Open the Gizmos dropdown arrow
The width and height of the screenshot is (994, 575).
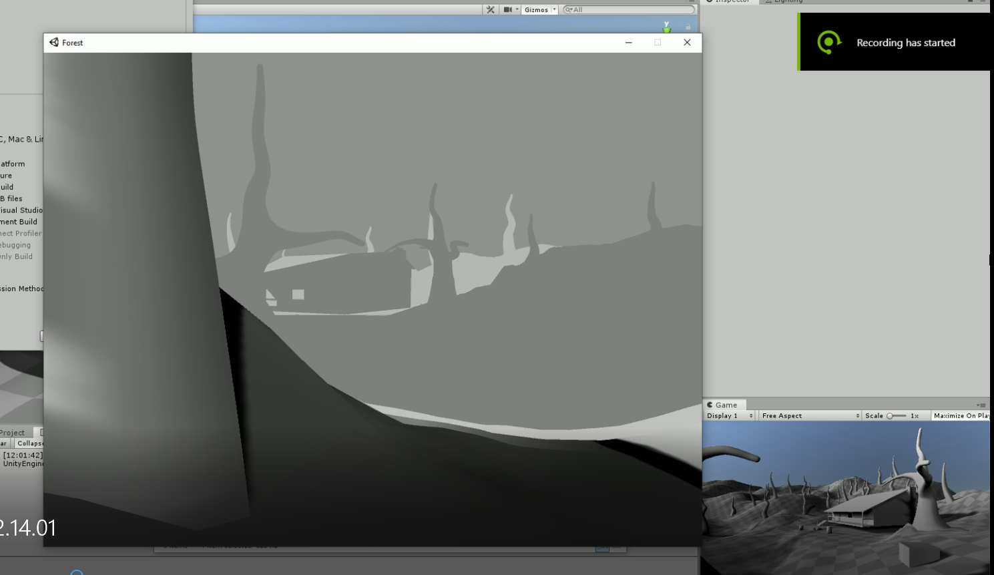click(x=554, y=9)
